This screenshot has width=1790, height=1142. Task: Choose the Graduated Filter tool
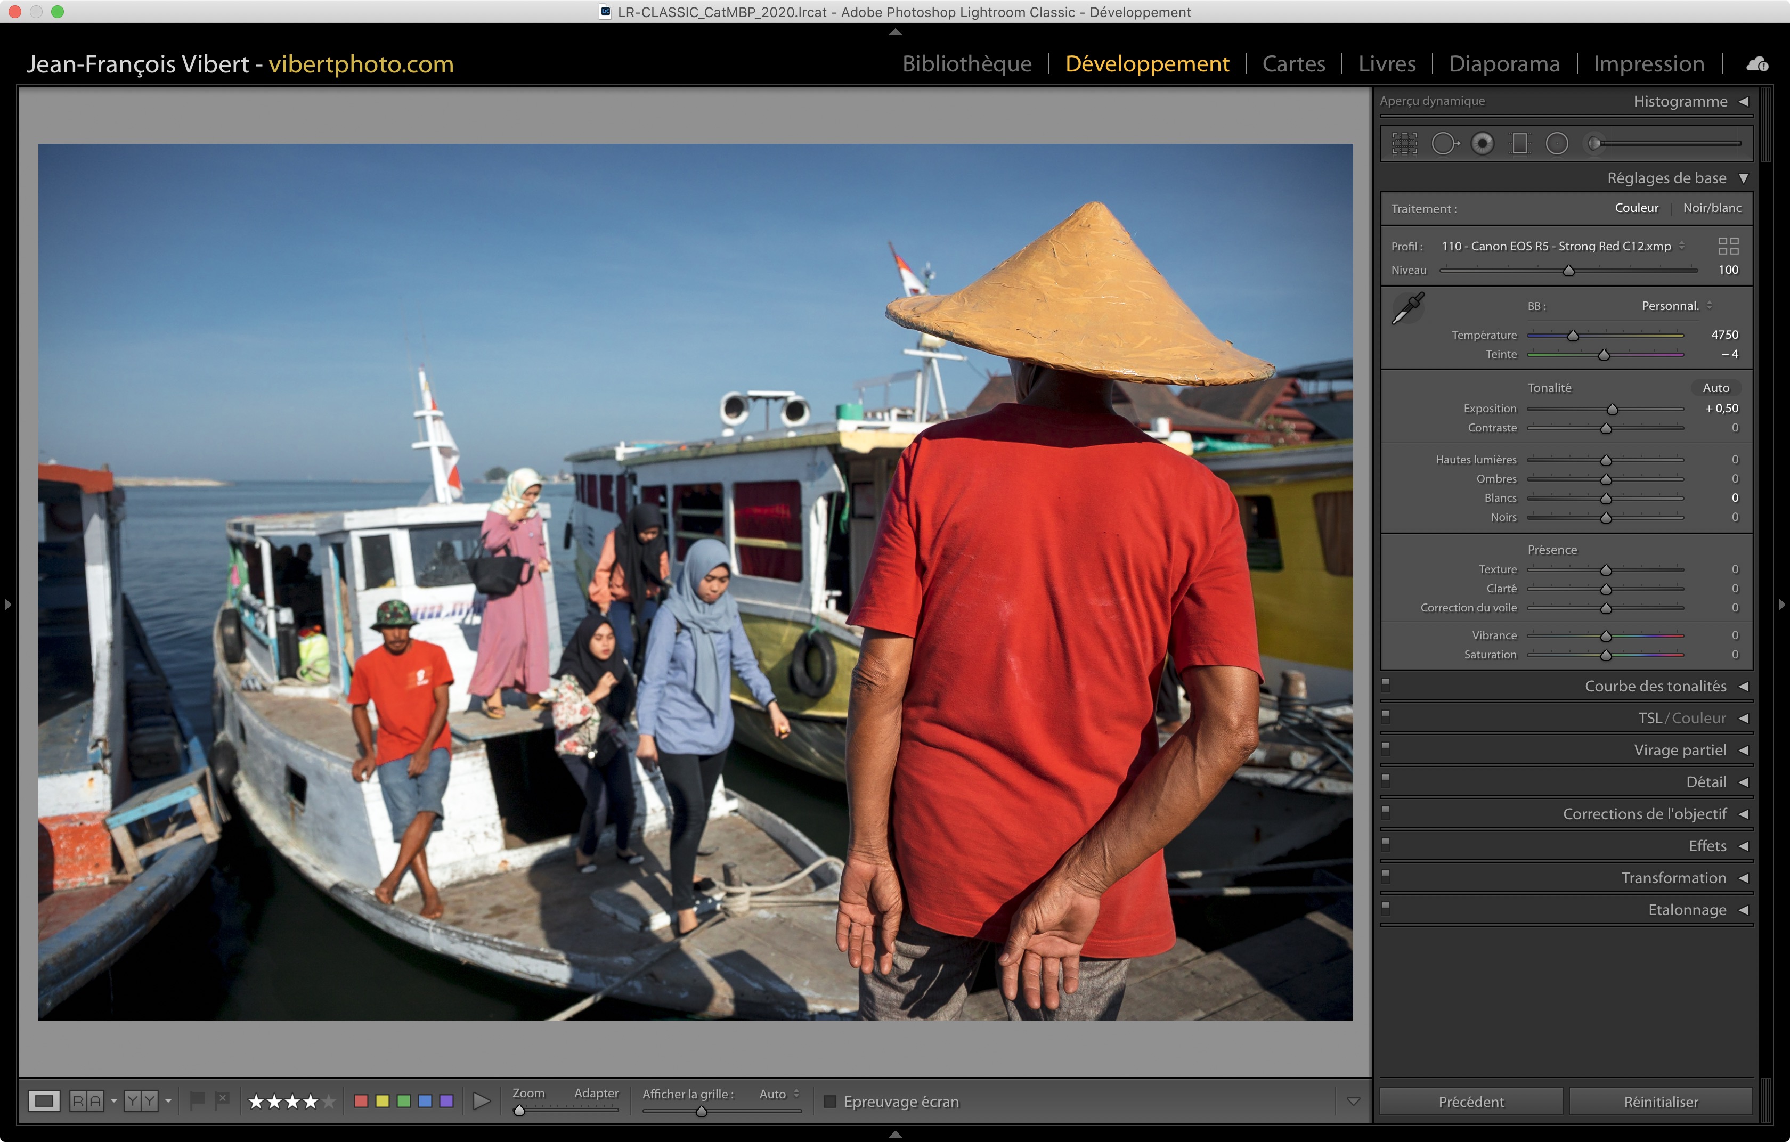(x=1519, y=143)
